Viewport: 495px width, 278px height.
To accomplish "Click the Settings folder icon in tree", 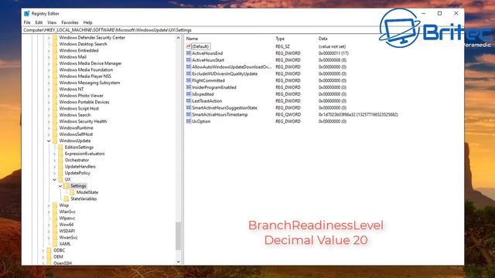I will [67, 186].
